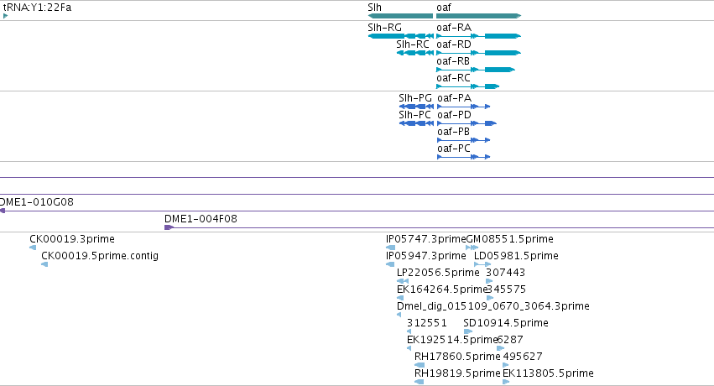Screen dimensions: 714x386
Task: Click the tRNA:Y1:22Fa gene arrow
Action: (x=6, y=16)
